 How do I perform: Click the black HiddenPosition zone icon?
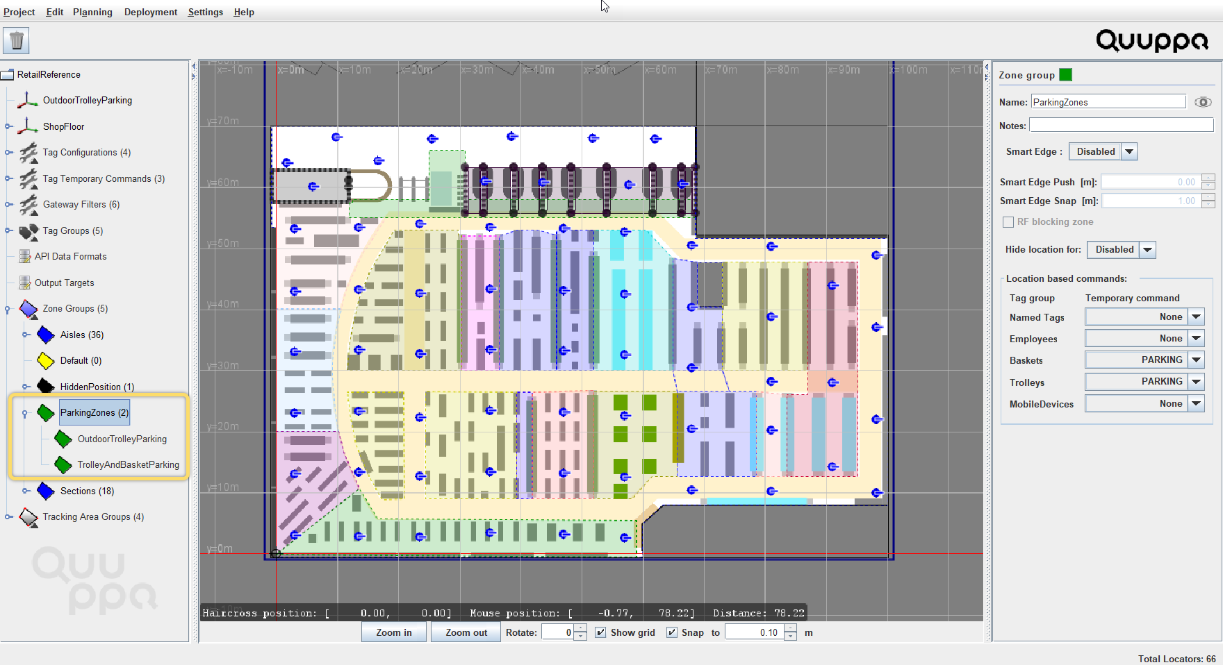(46, 387)
